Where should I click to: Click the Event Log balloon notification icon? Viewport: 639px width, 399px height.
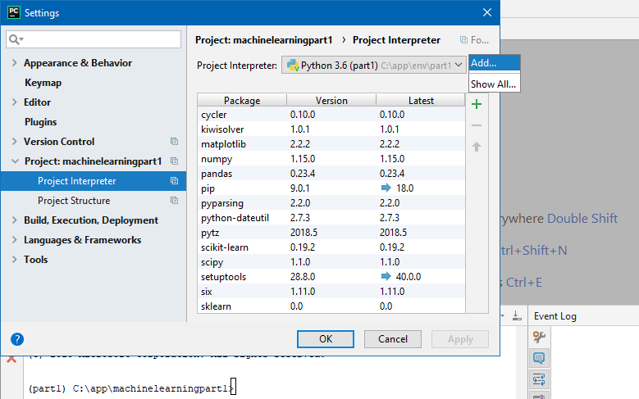pos(539,358)
